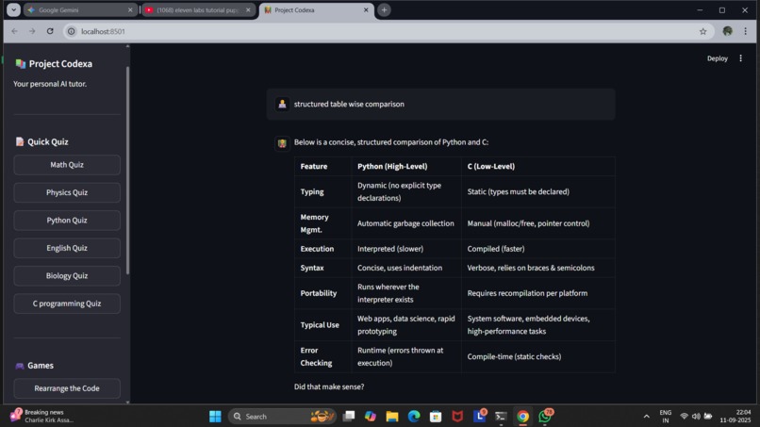760x427 pixels.
Task: Open Wi-Fi network settings in tray
Action: 684,417
